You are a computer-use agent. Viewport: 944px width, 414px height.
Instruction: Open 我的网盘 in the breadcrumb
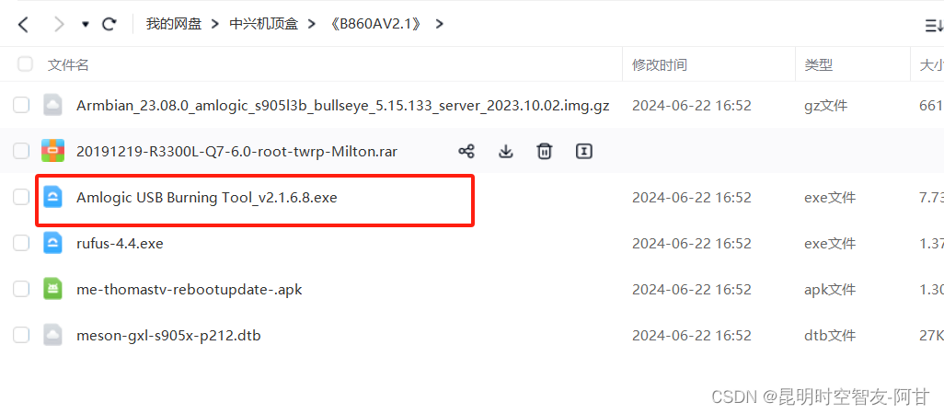click(x=173, y=25)
